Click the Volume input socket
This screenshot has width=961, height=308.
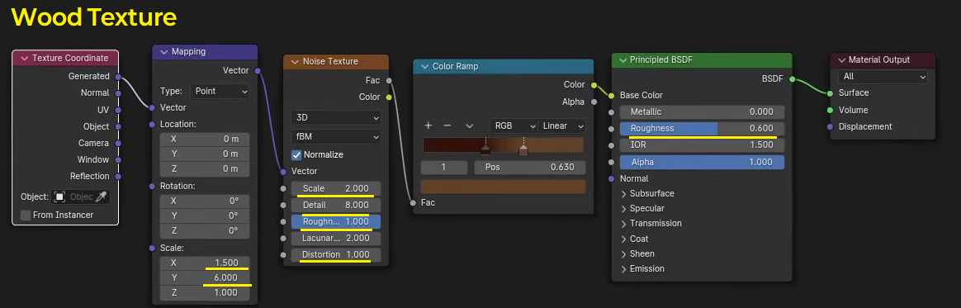[830, 111]
